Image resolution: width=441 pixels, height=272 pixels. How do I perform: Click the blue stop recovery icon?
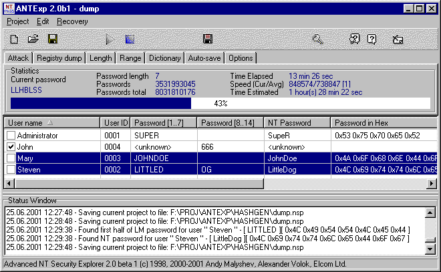(x=130, y=39)
